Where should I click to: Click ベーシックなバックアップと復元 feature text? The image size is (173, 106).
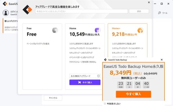[38, 44]
